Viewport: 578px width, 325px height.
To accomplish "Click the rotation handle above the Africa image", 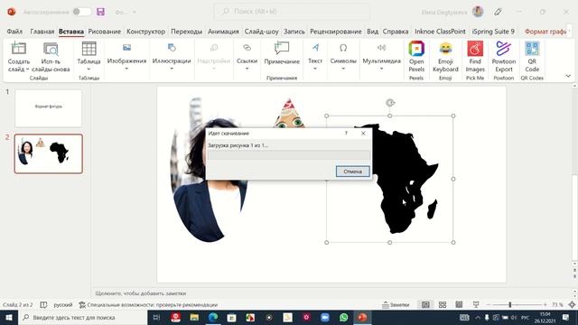I will pyautogui.click(x=390, y=103).
